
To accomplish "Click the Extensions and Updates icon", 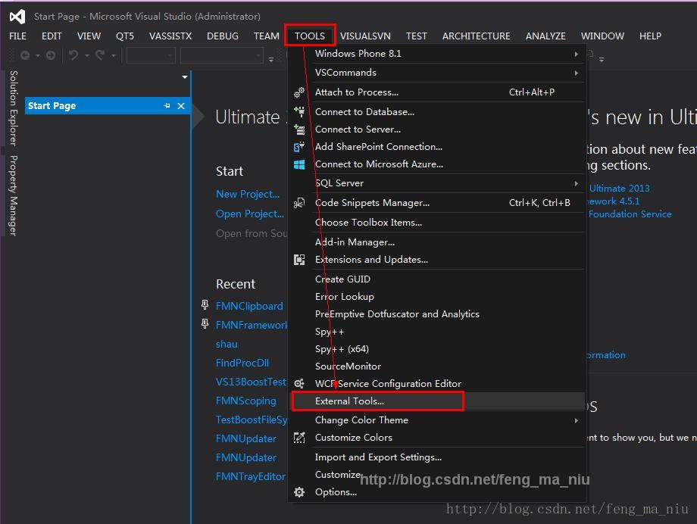I will 299,260.
